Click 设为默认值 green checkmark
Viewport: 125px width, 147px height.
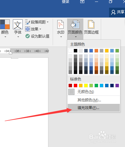(28, 36)
